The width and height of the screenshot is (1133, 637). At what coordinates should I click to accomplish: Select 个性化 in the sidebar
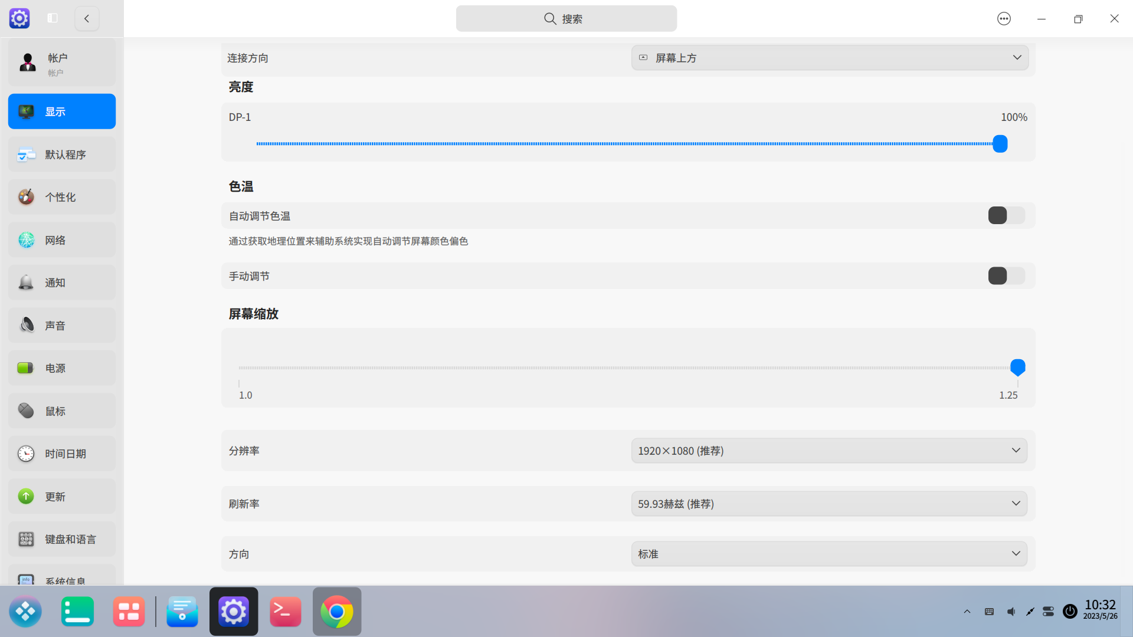(62, 197)
